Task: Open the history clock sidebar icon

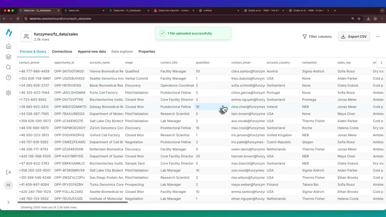Action: pos(8,77)
